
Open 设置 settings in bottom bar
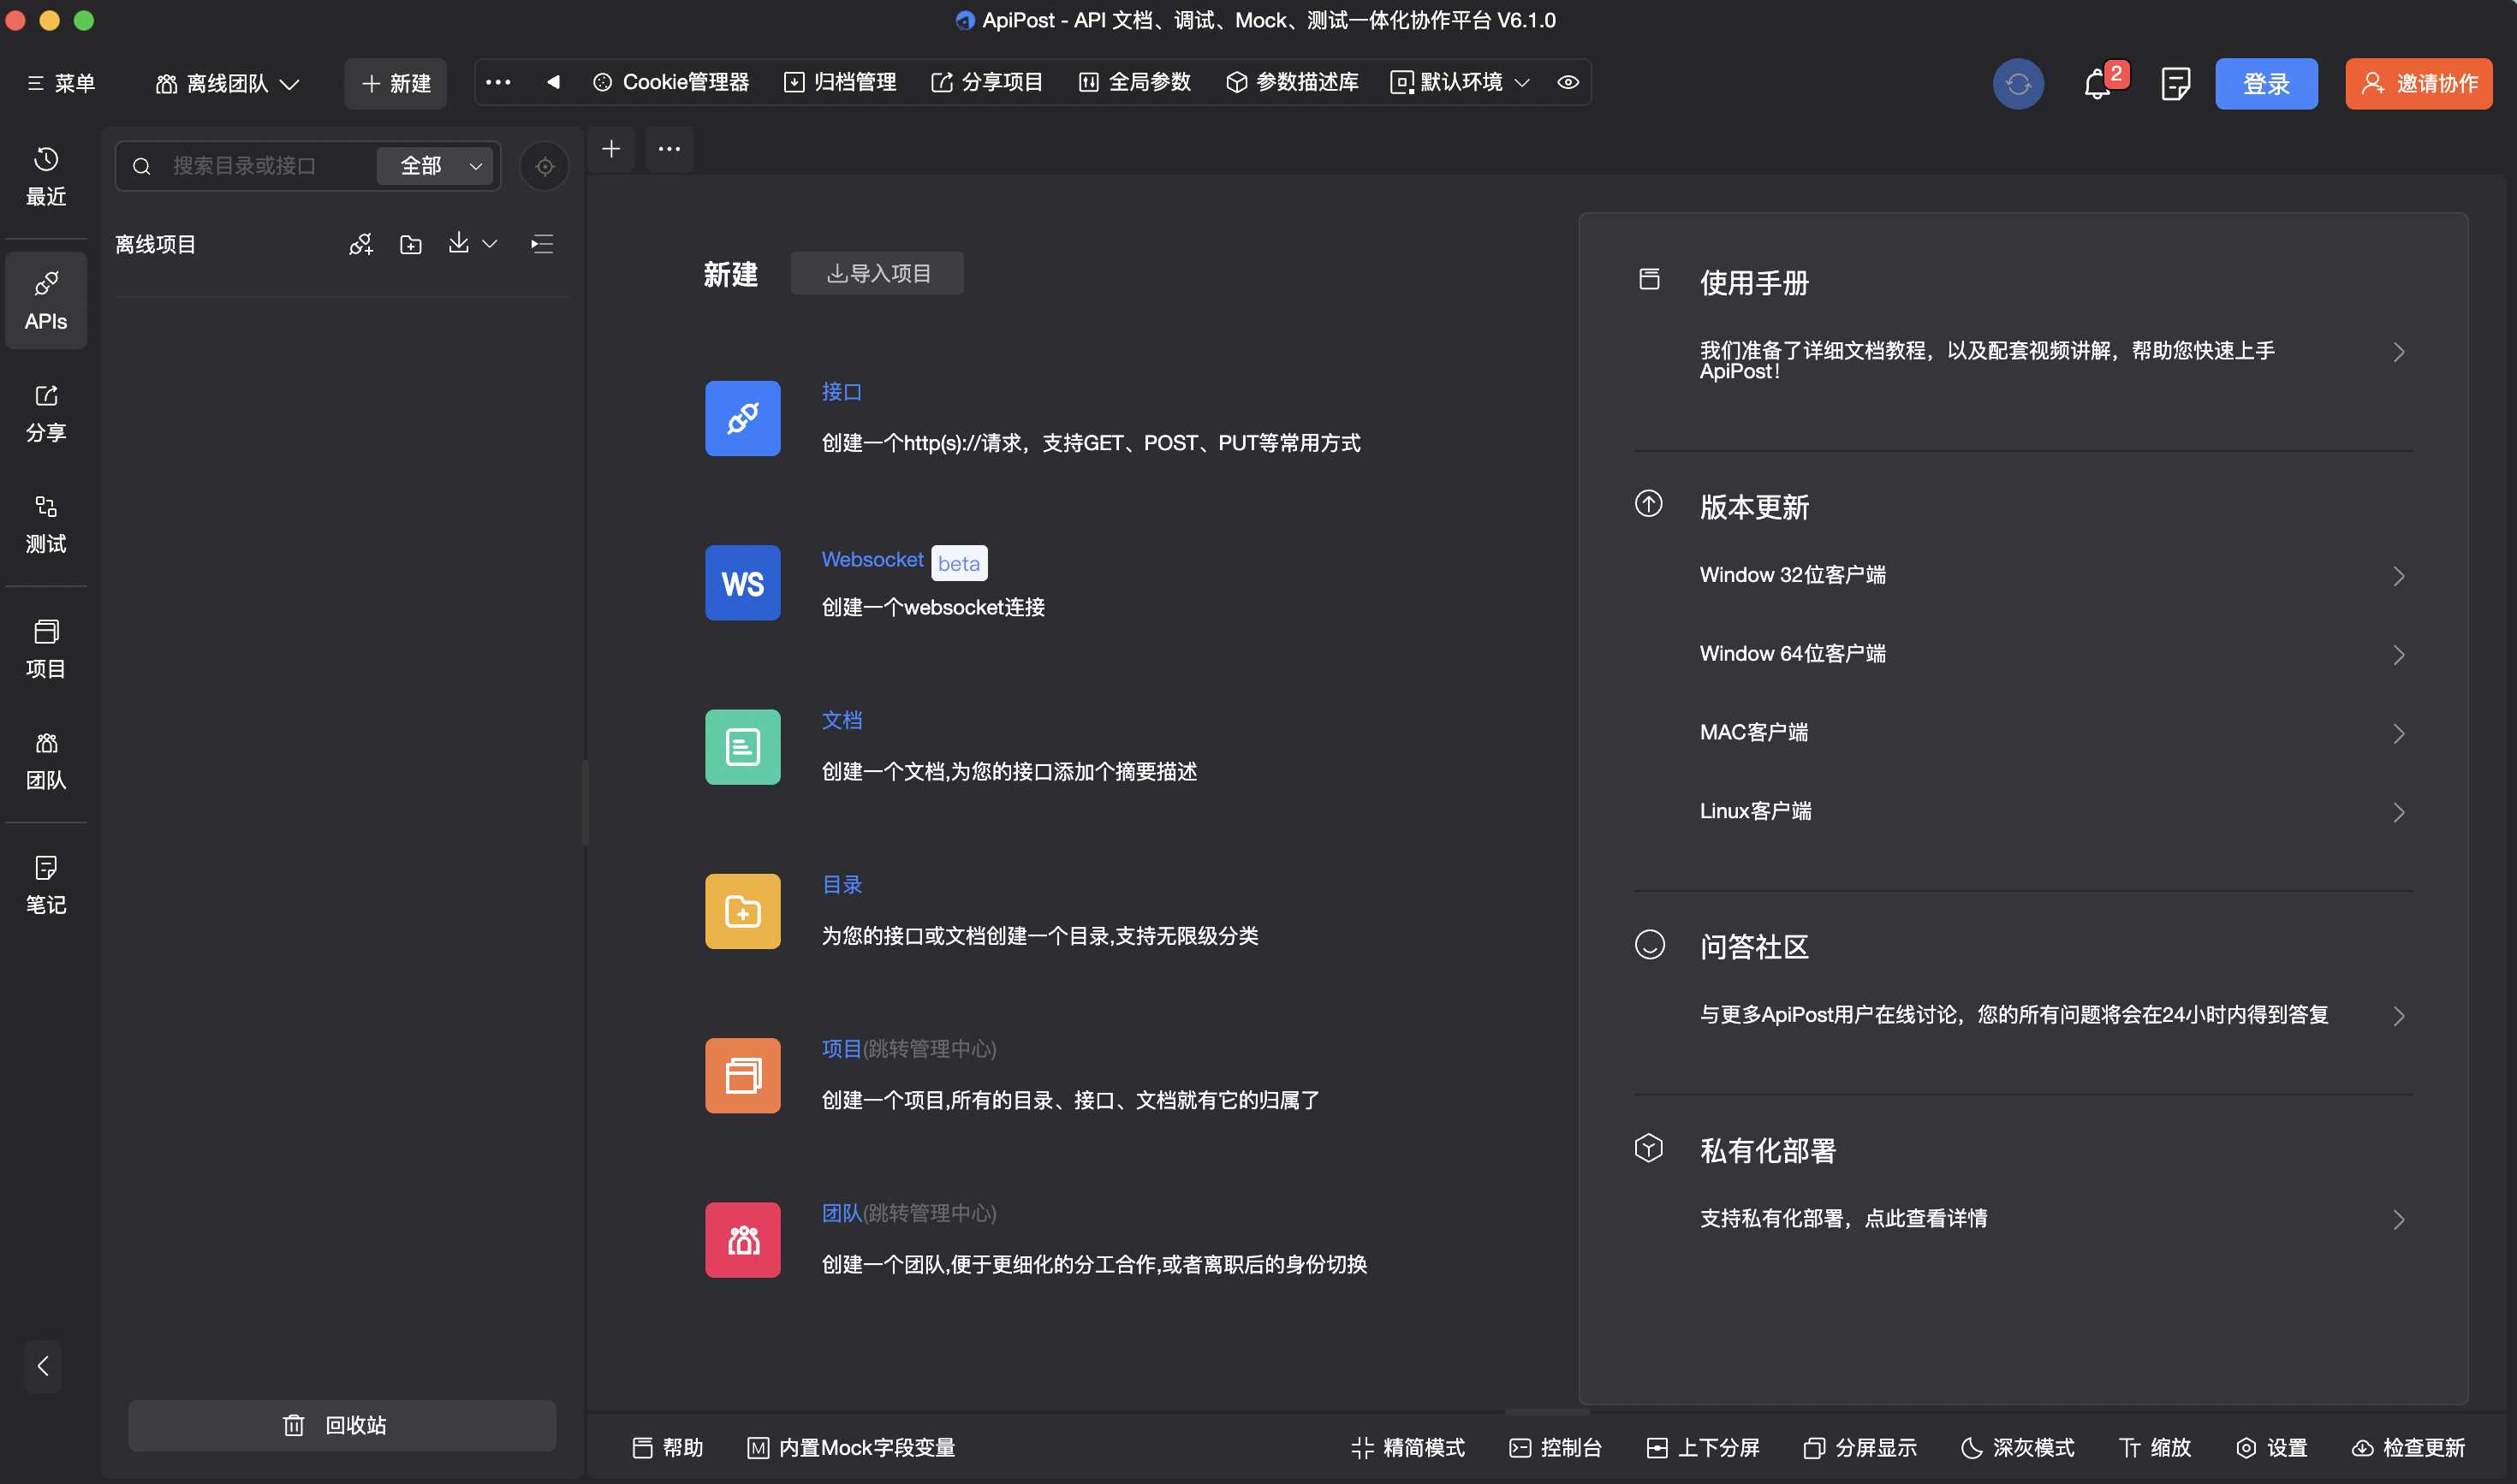pyautogui.click(x=2271, y=1447)
